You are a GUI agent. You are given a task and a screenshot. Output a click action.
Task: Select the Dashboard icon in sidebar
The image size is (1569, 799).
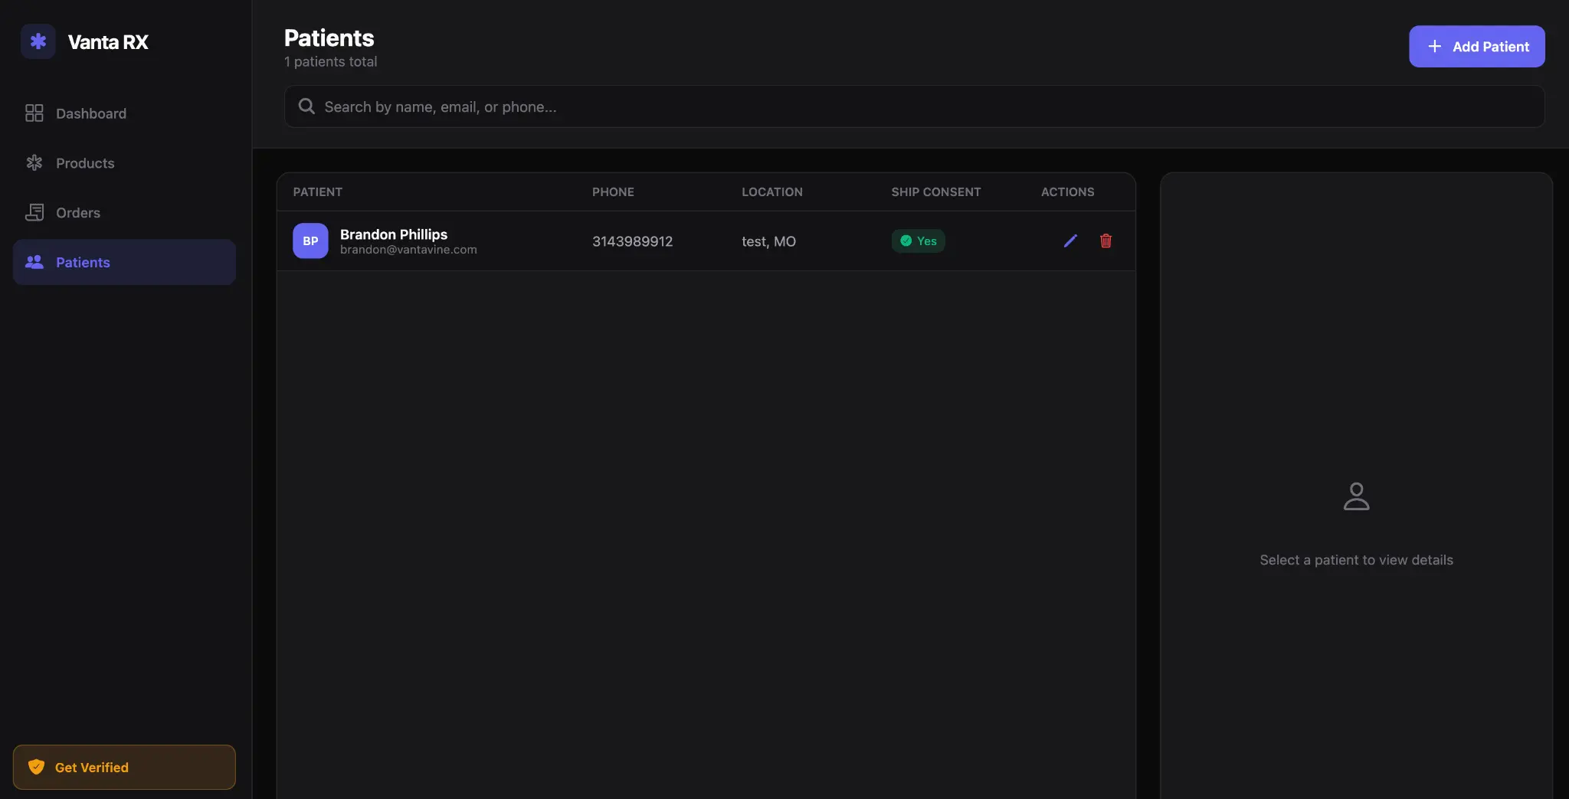(x=34, y=113)
